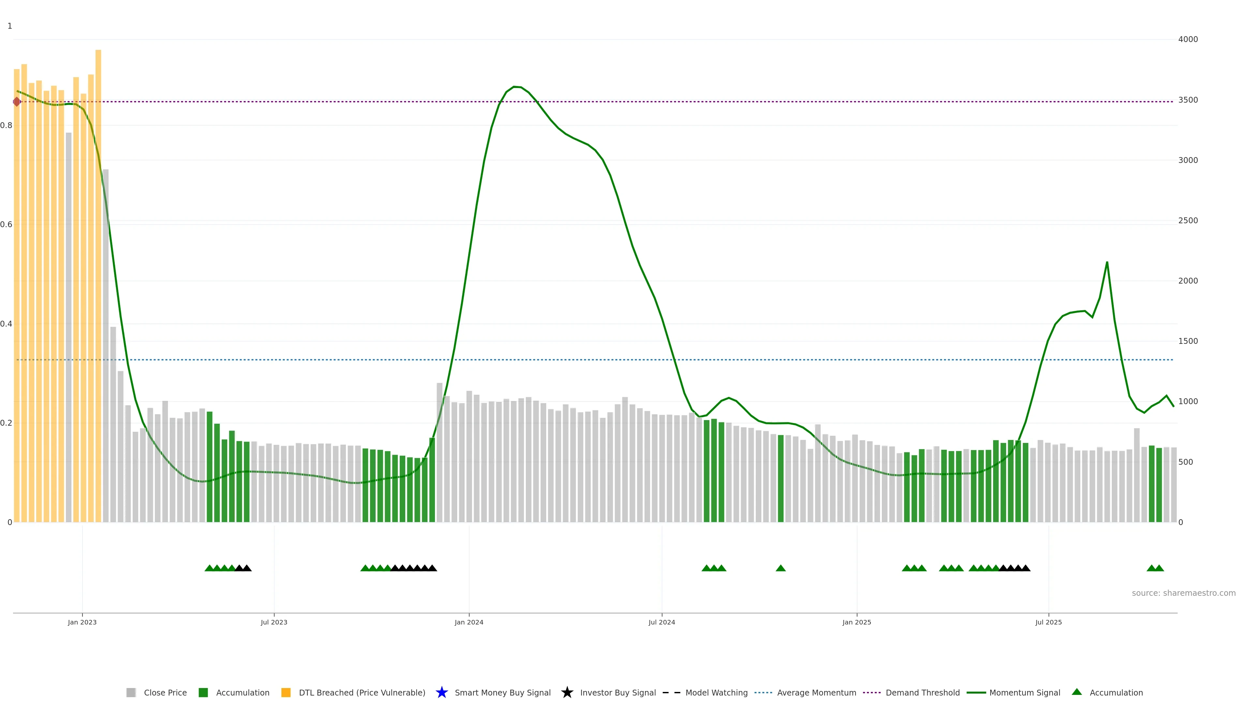
Task: Click the dashed Model Watching legend symbol
Action: (671, 693)
